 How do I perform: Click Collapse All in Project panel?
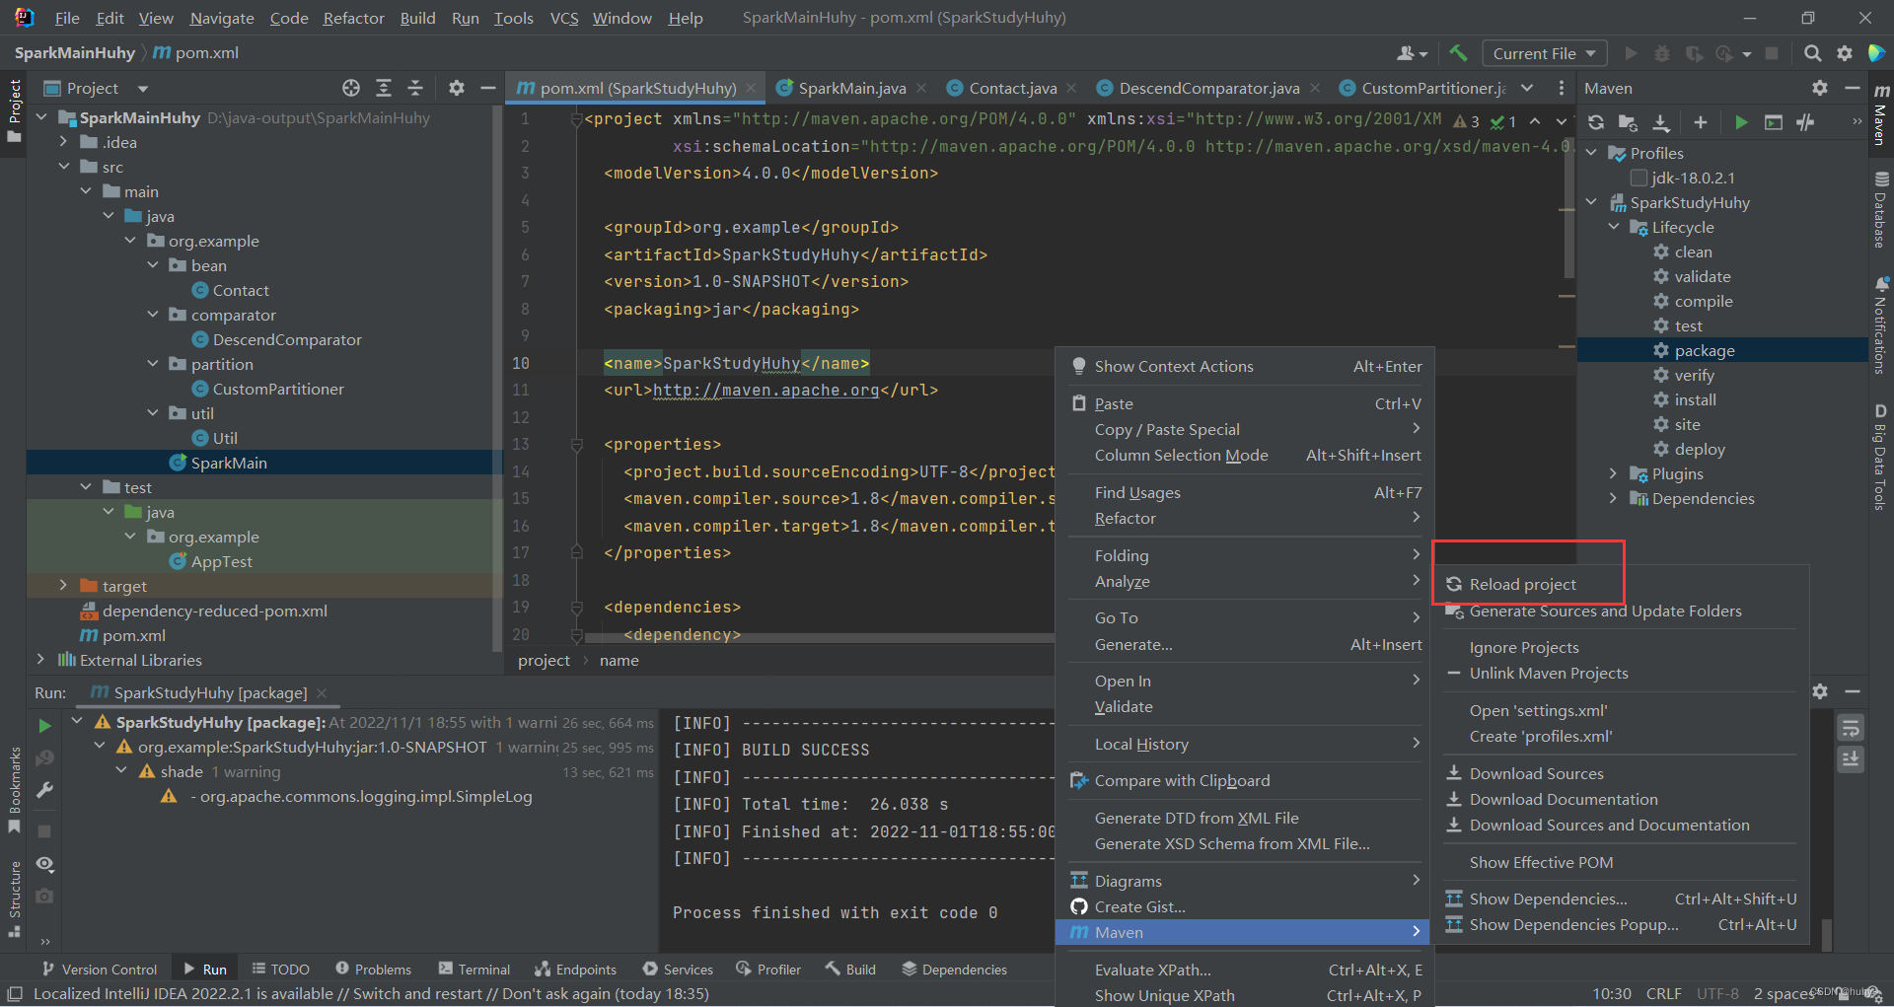pos(415,88)
